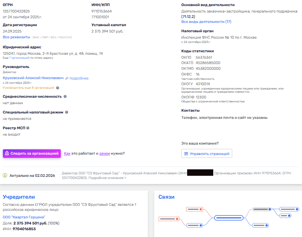
Task: Click bell icon on Следить за организацией button
Action: point(7,154)
